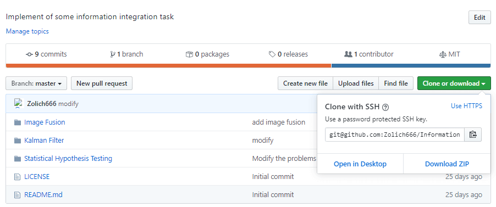496x207 pixels.
Task: Click the Zolich666 author name
Action: [x=42, y=104]
